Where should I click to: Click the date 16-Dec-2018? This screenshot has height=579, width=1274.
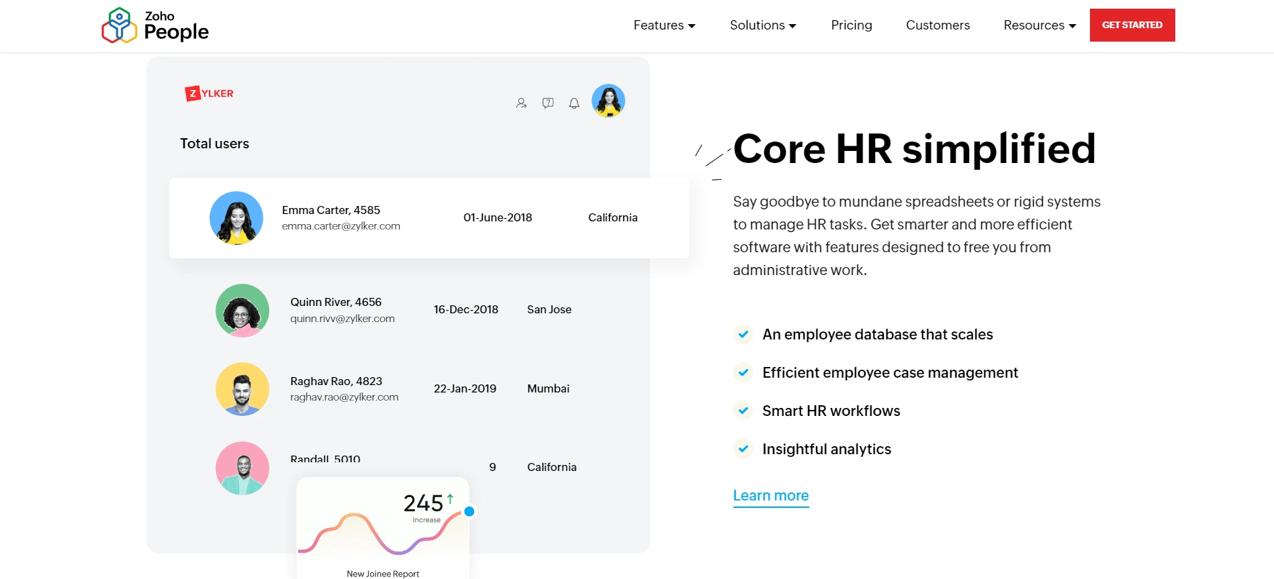coord(466,309)
